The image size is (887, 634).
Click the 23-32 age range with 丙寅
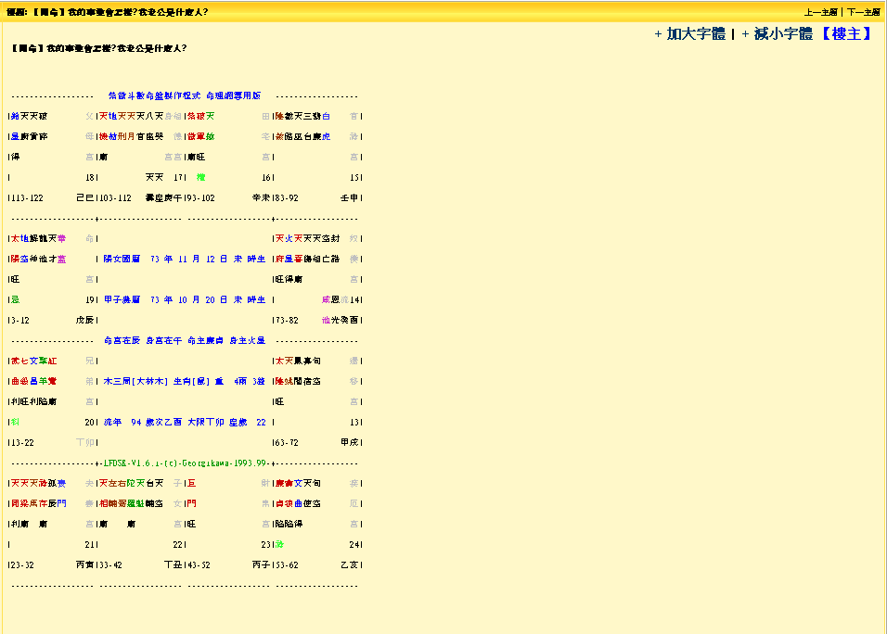click(23, 564)
